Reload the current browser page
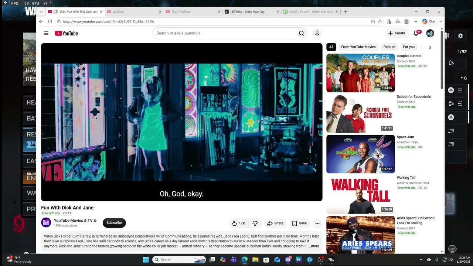The width and height of the screenshot is (473, 266). [50, 21]
